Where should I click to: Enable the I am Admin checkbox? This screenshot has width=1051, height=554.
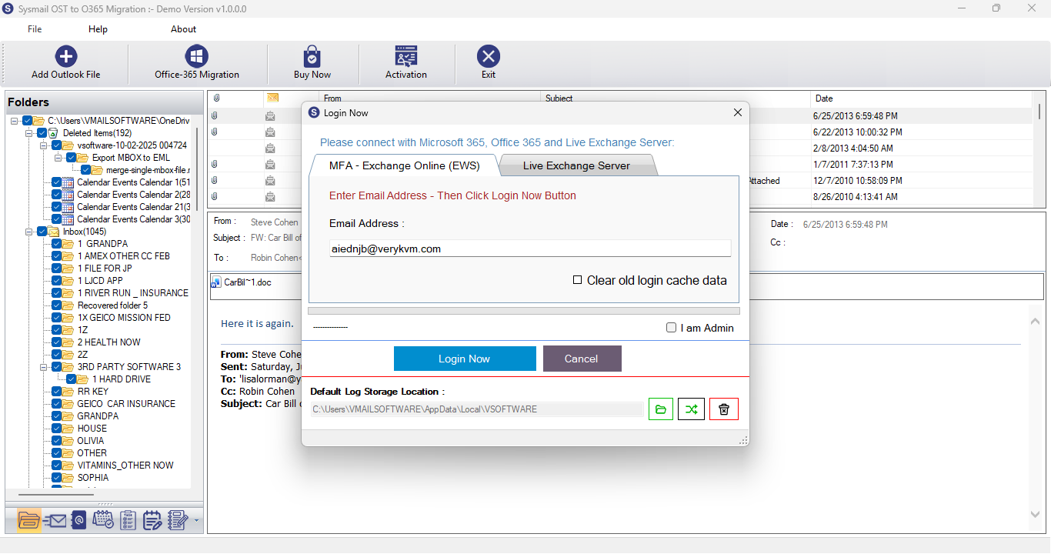tap(672, 328)
